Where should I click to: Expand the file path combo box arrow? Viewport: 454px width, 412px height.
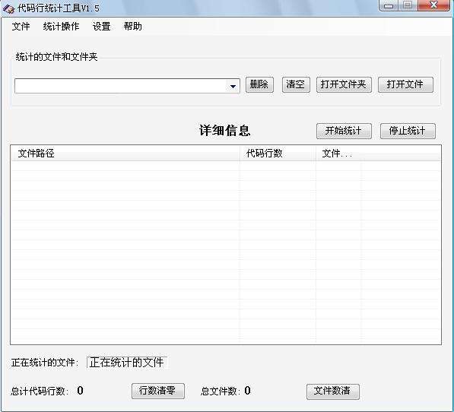233,86
